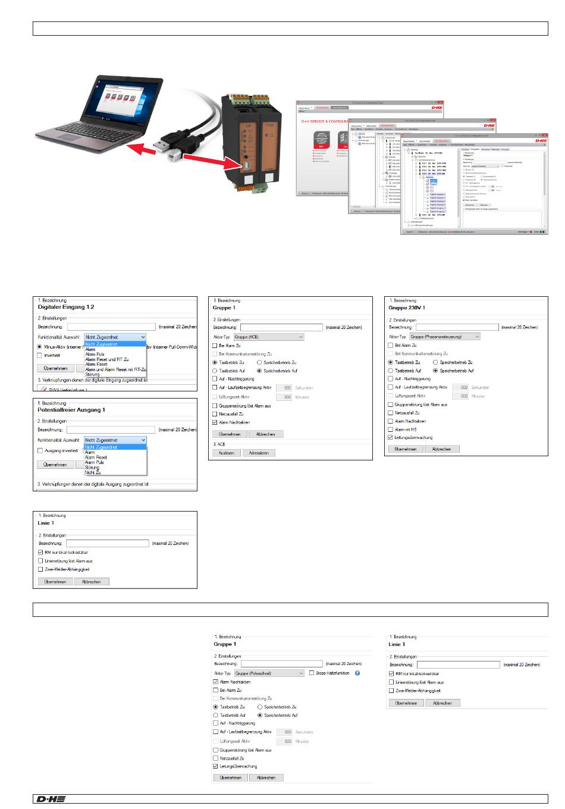Click the 'Gruppe 230V 1' heading text

(x=407, y=308)
